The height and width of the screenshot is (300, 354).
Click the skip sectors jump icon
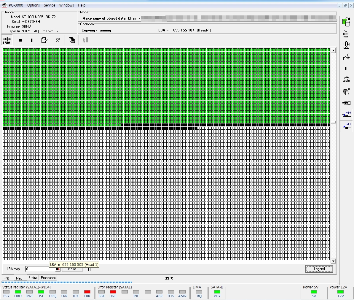click(x=346, y=79)
